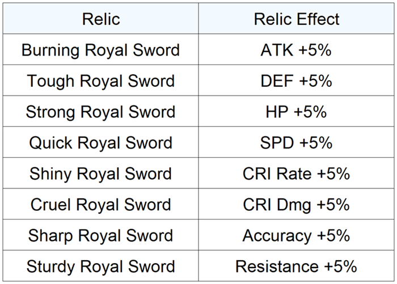Click the Strong Royal Sword entry
The height and width of the screenshot is (284, 397).
pos(101,112)
